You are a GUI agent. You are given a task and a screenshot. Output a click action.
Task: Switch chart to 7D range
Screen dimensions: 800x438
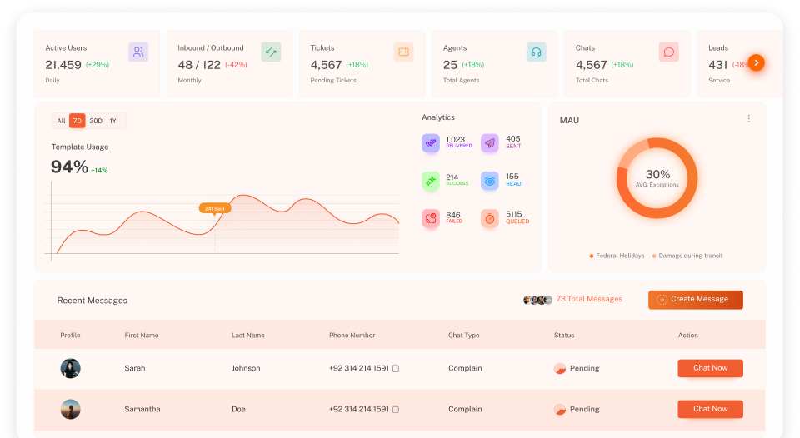coord(77,121)
